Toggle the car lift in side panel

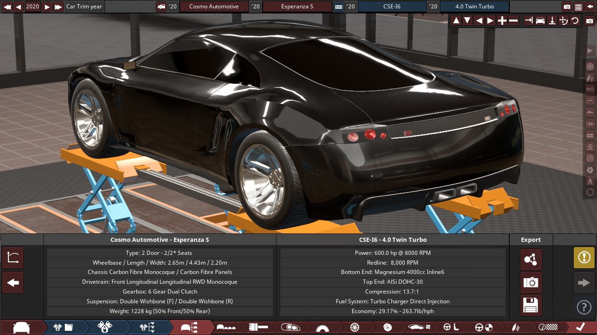pyautogui.click(x=590, y=147)
